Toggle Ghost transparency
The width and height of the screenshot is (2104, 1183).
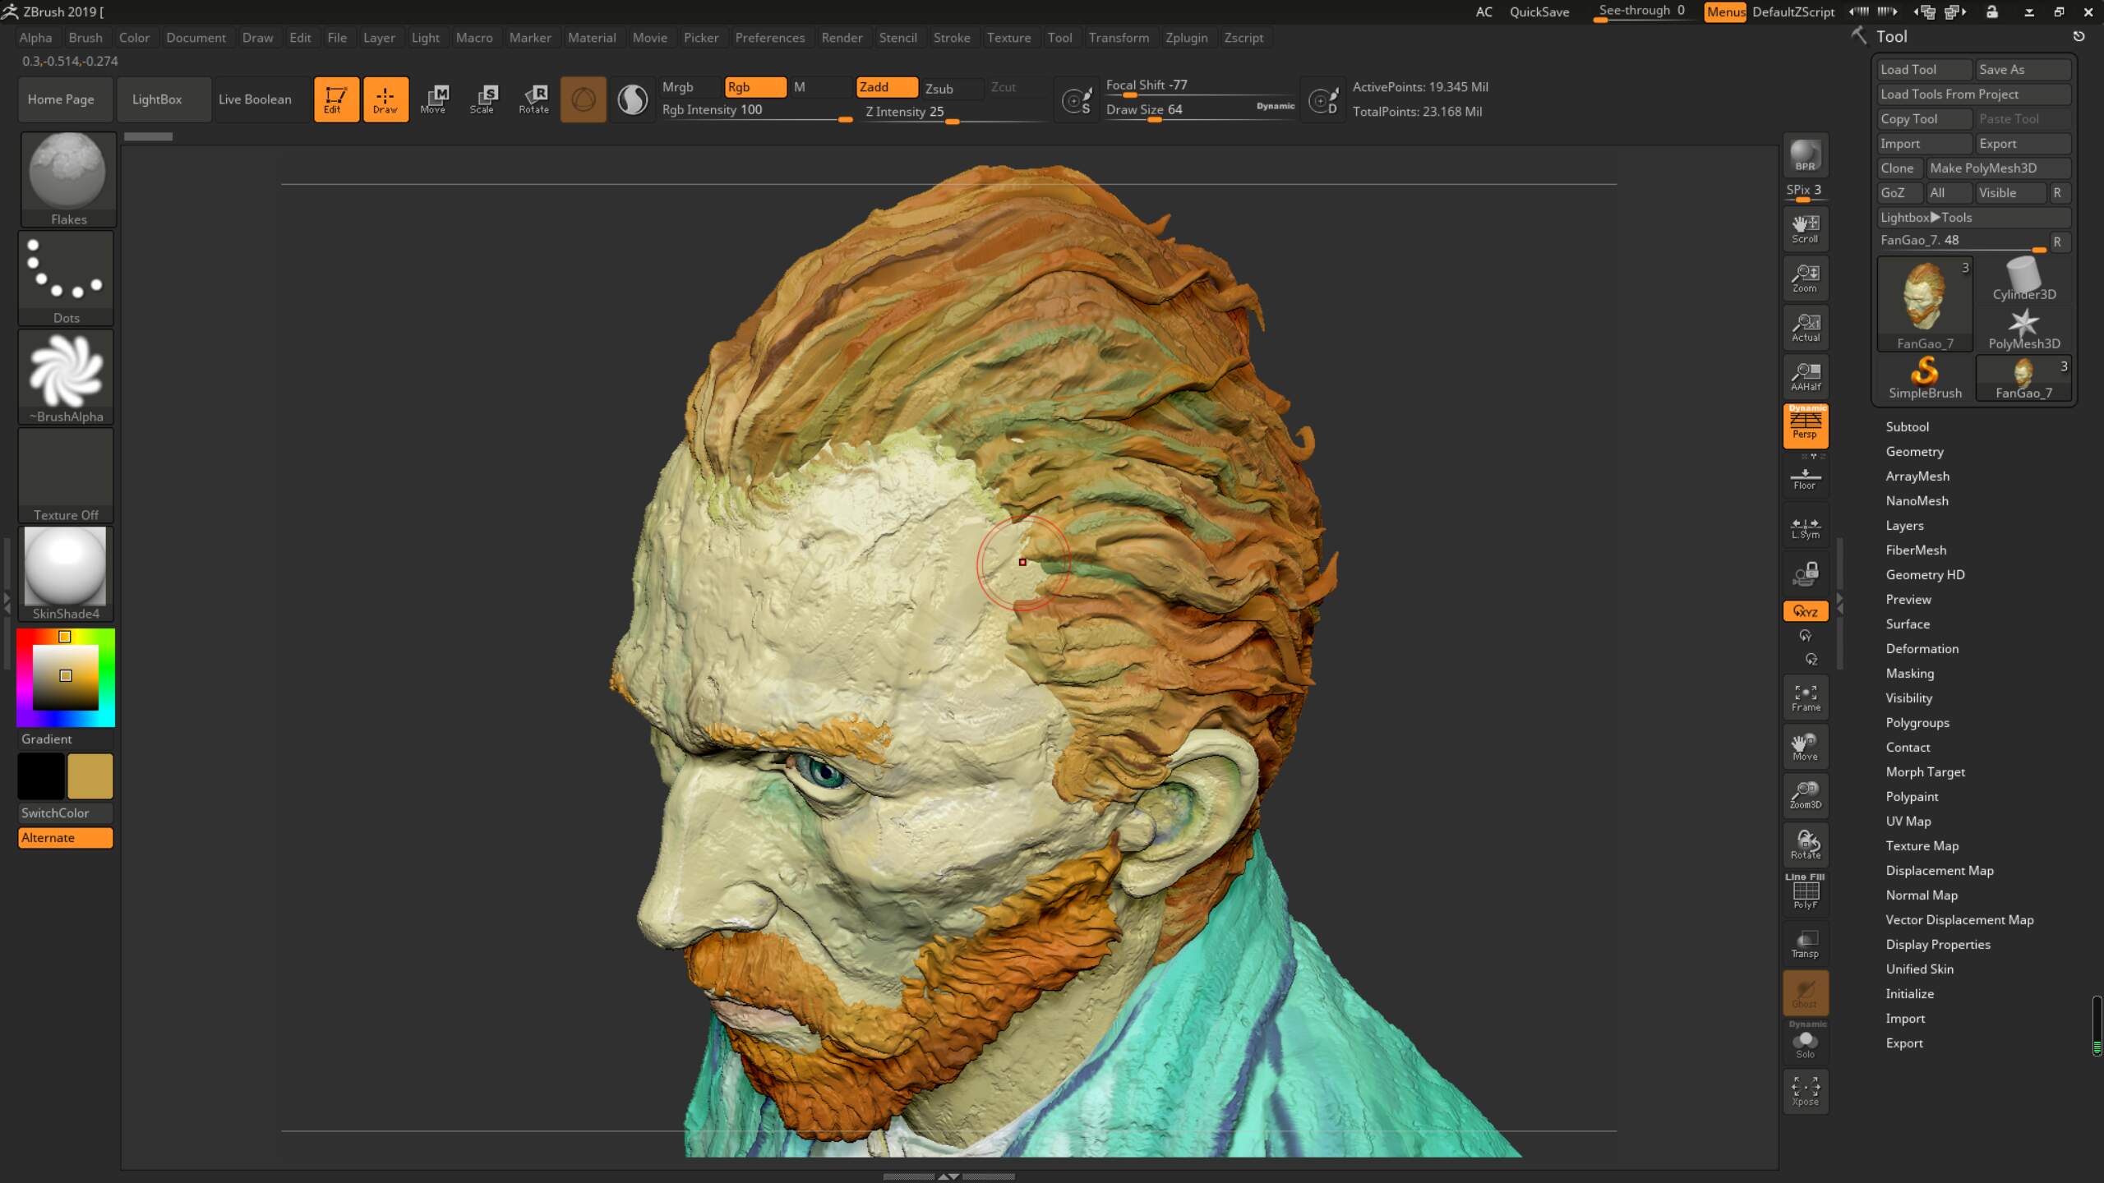point(1806,993)
